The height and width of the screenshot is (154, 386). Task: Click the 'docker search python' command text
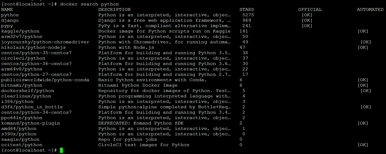(89, 4)
